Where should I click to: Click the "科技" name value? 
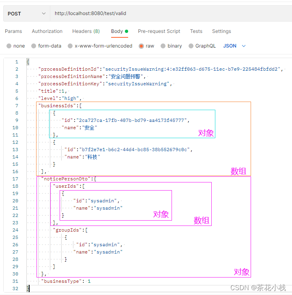(x=92, y=157)
